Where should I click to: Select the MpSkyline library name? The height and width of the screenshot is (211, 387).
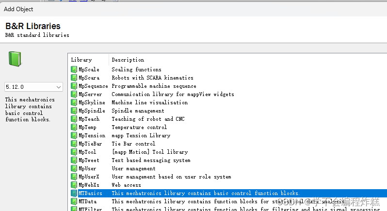tap(92, 102)
